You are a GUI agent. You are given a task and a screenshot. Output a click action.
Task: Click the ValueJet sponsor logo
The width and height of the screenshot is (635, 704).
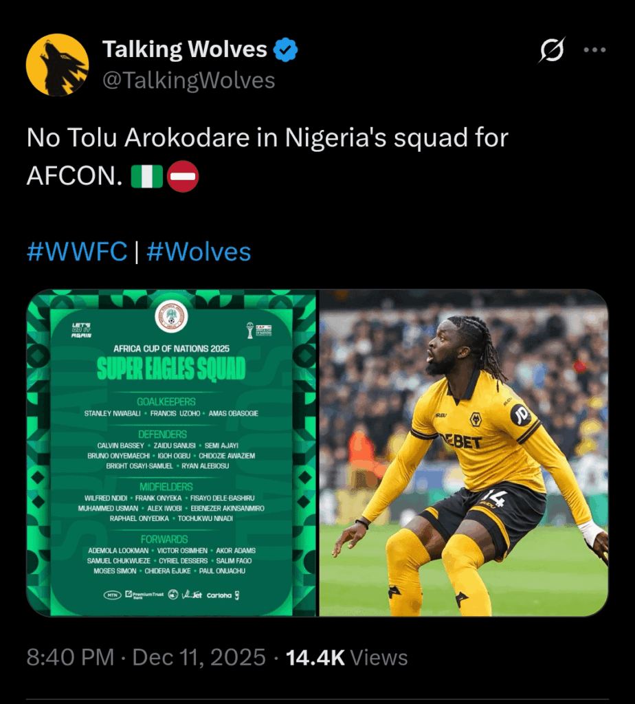click(x=192, y=595)
